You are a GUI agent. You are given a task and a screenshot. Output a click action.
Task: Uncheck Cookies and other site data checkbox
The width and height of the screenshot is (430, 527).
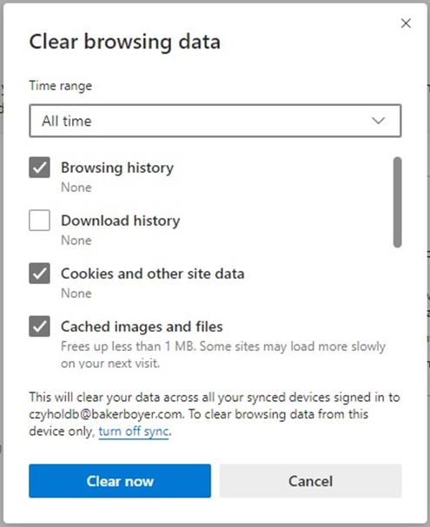tap(39, 273)
